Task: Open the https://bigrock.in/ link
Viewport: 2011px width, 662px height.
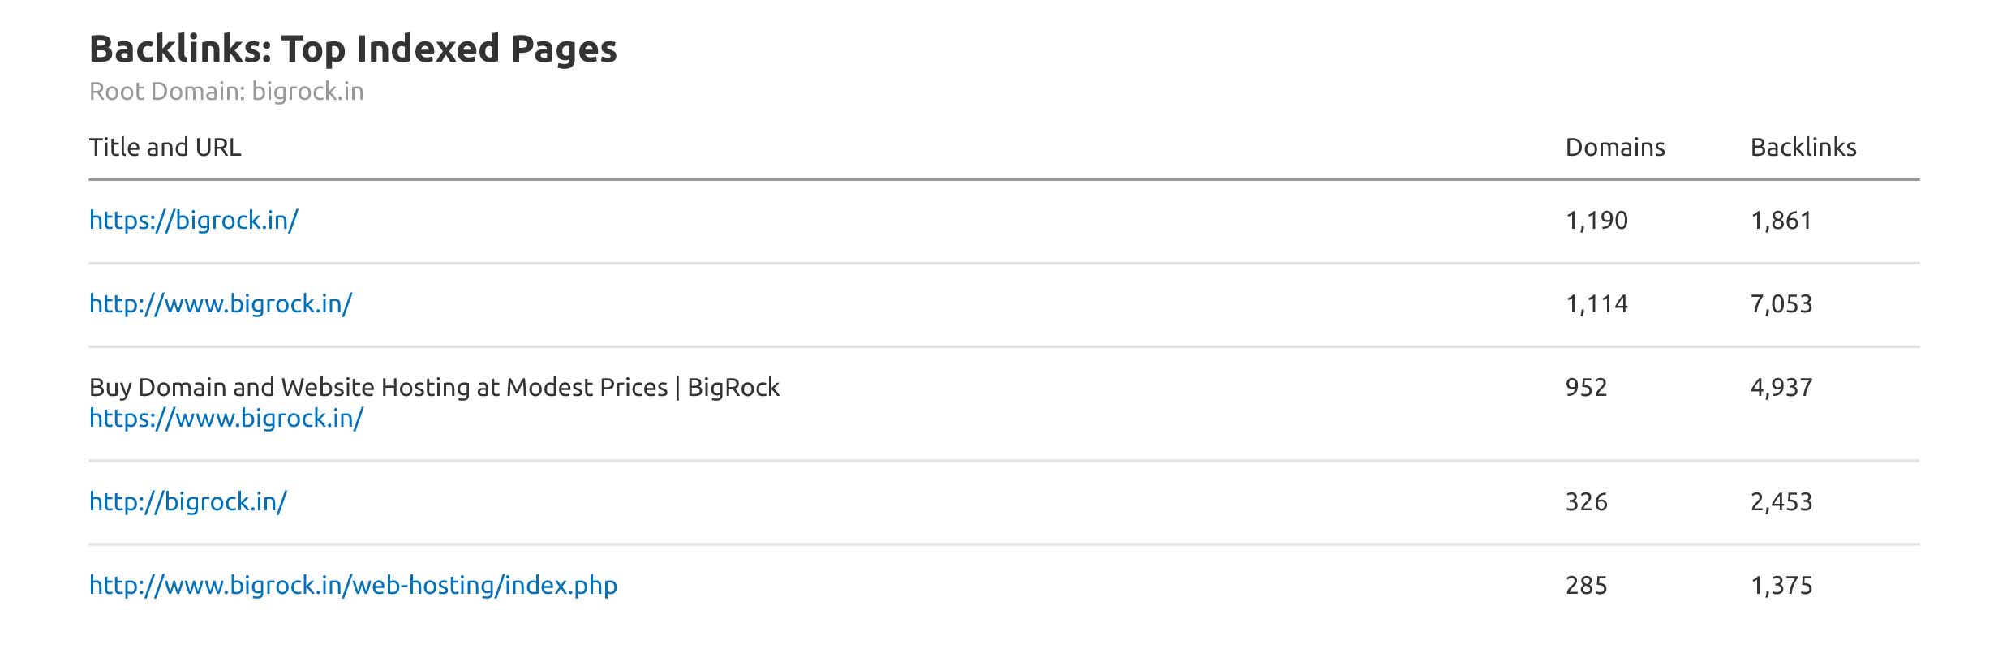Action: click(194, 221)
